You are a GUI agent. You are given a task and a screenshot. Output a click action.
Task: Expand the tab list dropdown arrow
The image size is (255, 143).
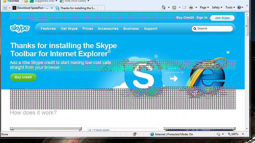pos(10,8)
